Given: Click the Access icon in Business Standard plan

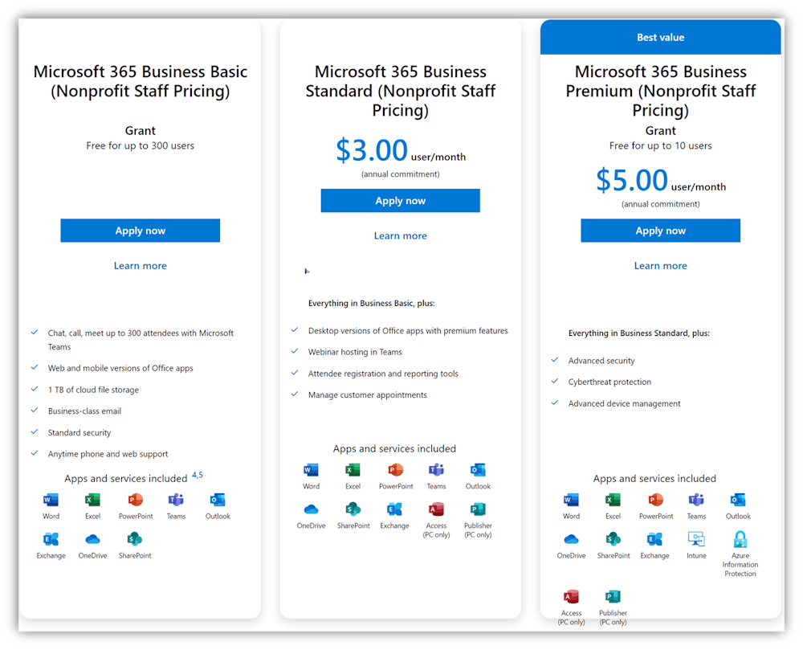Looking at the screenshot, I should tap(436, 509).
